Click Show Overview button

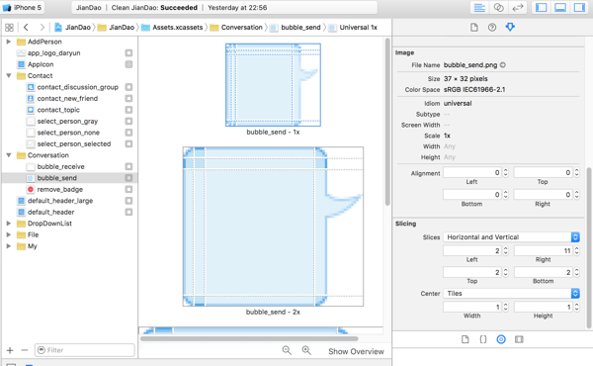click(356, 351)
